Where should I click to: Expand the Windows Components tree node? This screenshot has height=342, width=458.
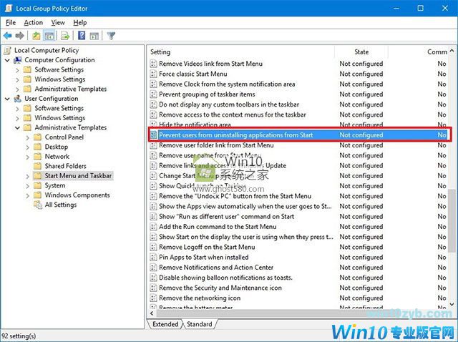pos(27,195)
